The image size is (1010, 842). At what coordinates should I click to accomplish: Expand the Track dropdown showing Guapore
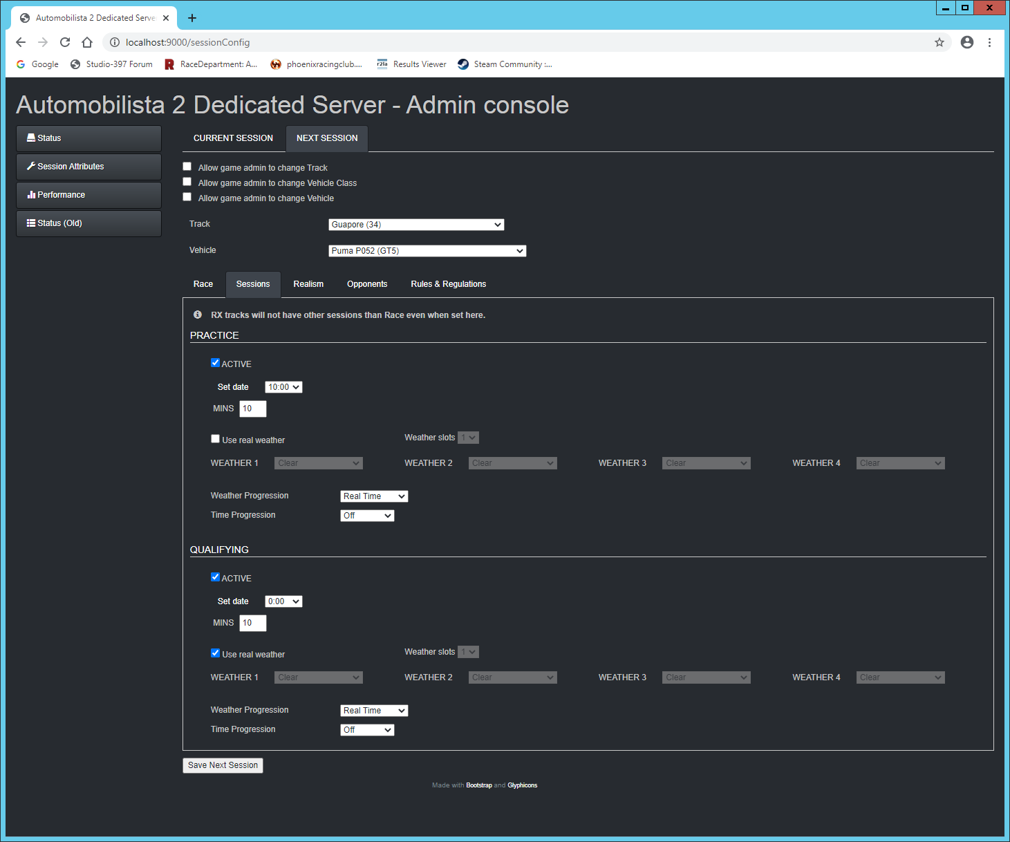[415, 225]
